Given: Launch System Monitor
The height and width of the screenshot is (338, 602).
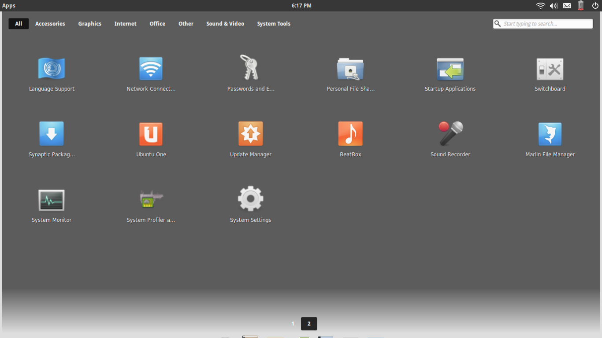Looking at the screenshot, I should point(52,200).
